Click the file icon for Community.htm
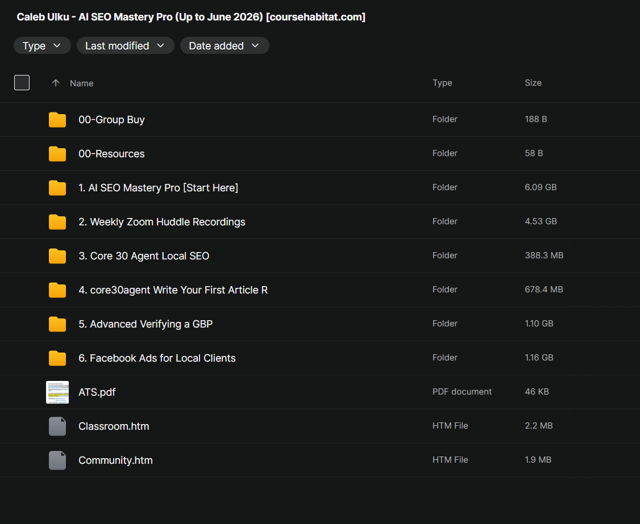The image size is (640, 524). tap(57, 460)
